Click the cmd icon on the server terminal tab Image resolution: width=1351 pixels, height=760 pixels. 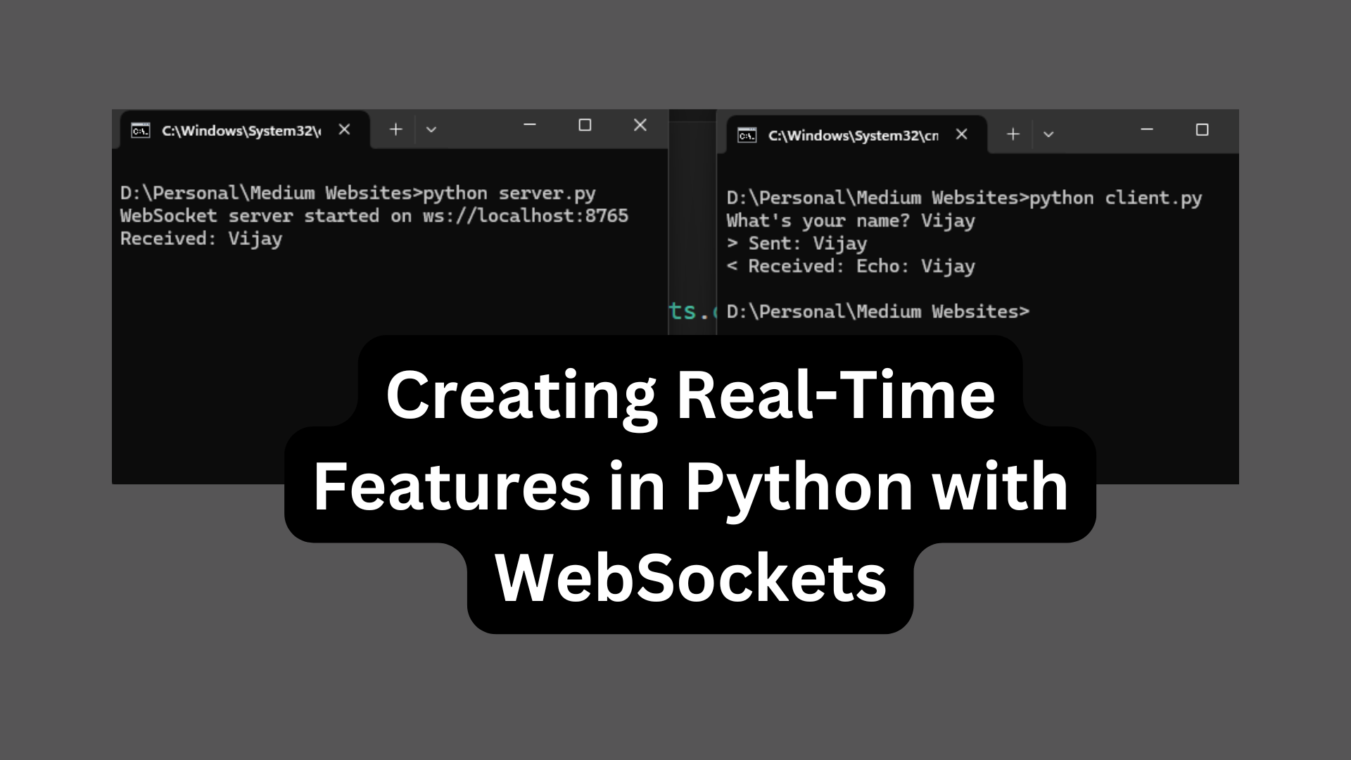[141, 130]
